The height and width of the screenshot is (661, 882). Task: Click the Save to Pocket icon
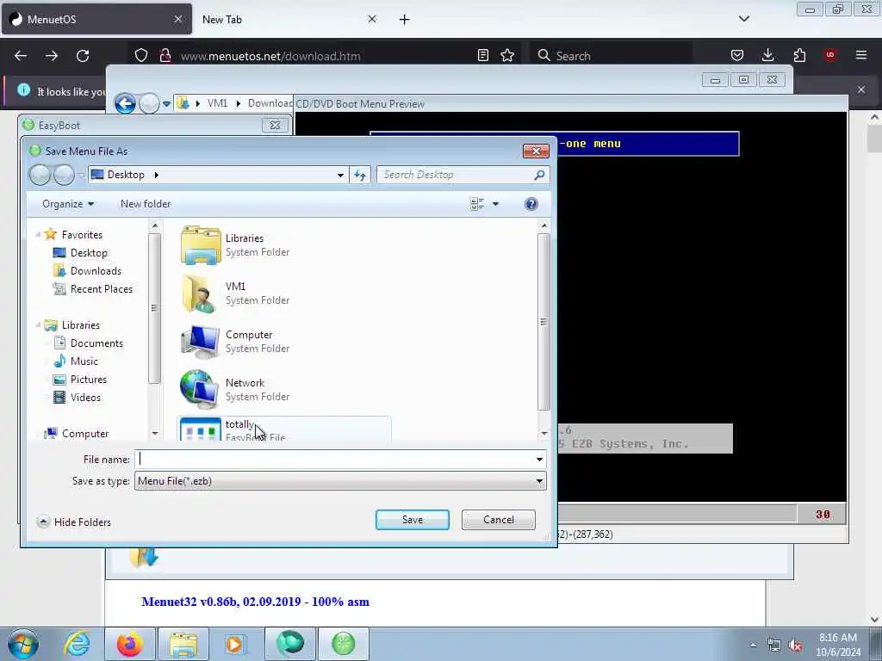(737, 55)
